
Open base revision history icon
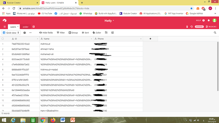pyautogui.click(x=192, y=27)
